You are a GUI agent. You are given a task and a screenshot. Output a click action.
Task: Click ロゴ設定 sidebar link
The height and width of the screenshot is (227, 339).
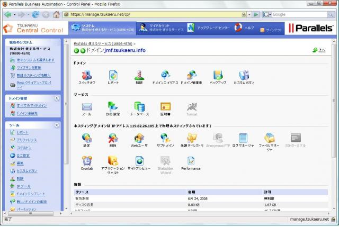click(x=23, y=156)
